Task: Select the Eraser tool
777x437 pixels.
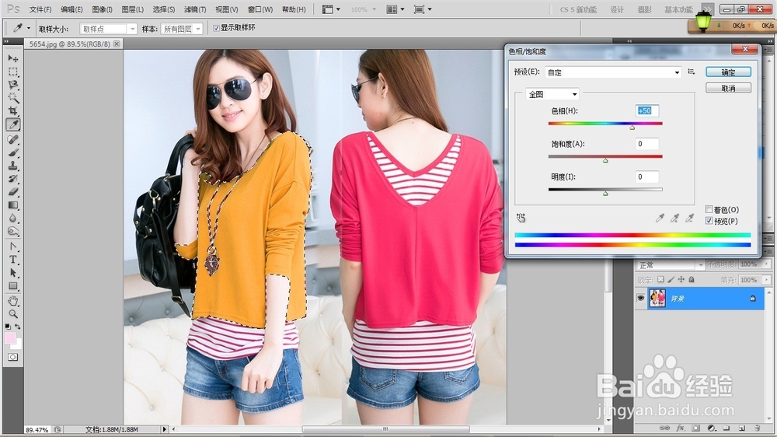Action: point(13,192)
